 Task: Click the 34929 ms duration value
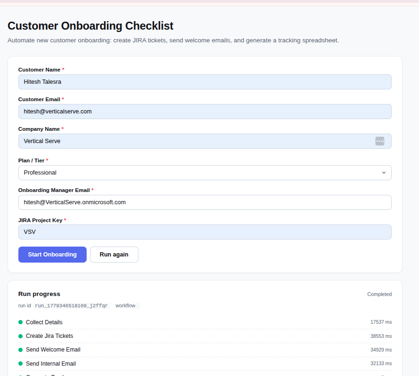(x=381, y=350)
